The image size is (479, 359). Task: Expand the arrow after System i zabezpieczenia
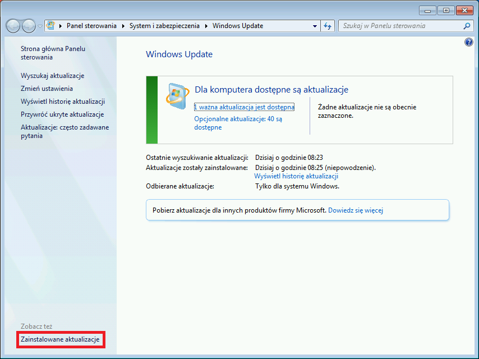(206, 26)
